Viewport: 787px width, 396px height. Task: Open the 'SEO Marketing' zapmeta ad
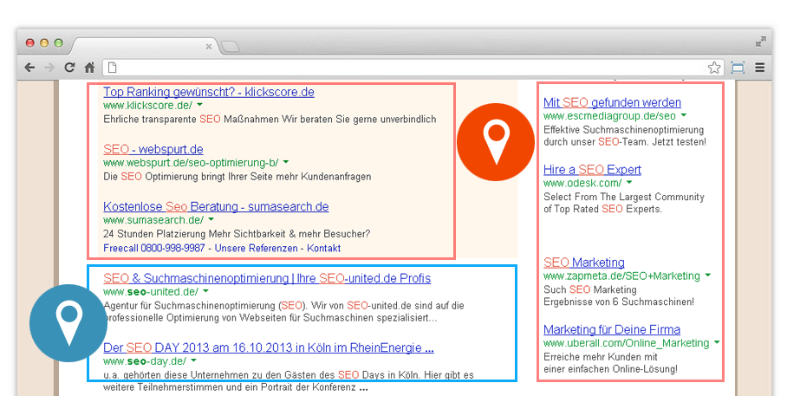click(x=584, y=263)
